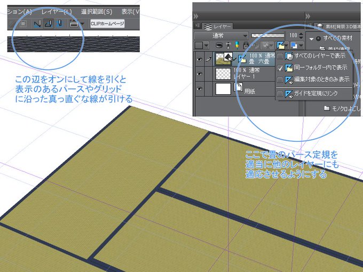Image resolution: width=363 pixels, height=272 pixels.
Task: Check すべてのレイヤーで表示 checkbox
Action: (x=280, y=56)
